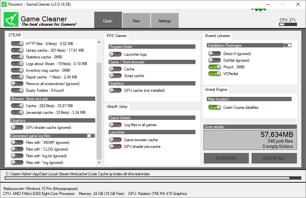This screenshot has height=198, width=306.
Task: Click the CPU usage meter bar
Action: [288, 24]
